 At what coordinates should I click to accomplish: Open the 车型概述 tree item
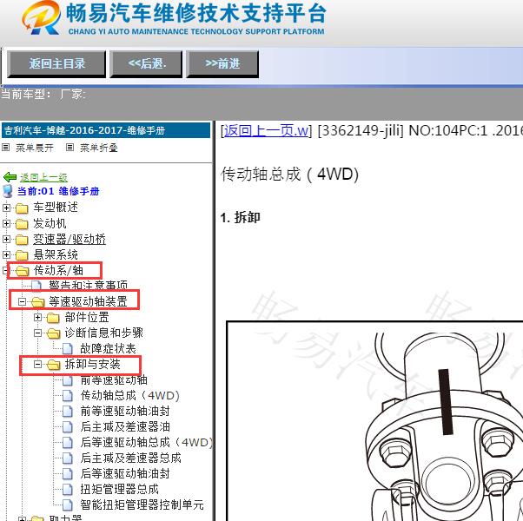click(56, 208)
